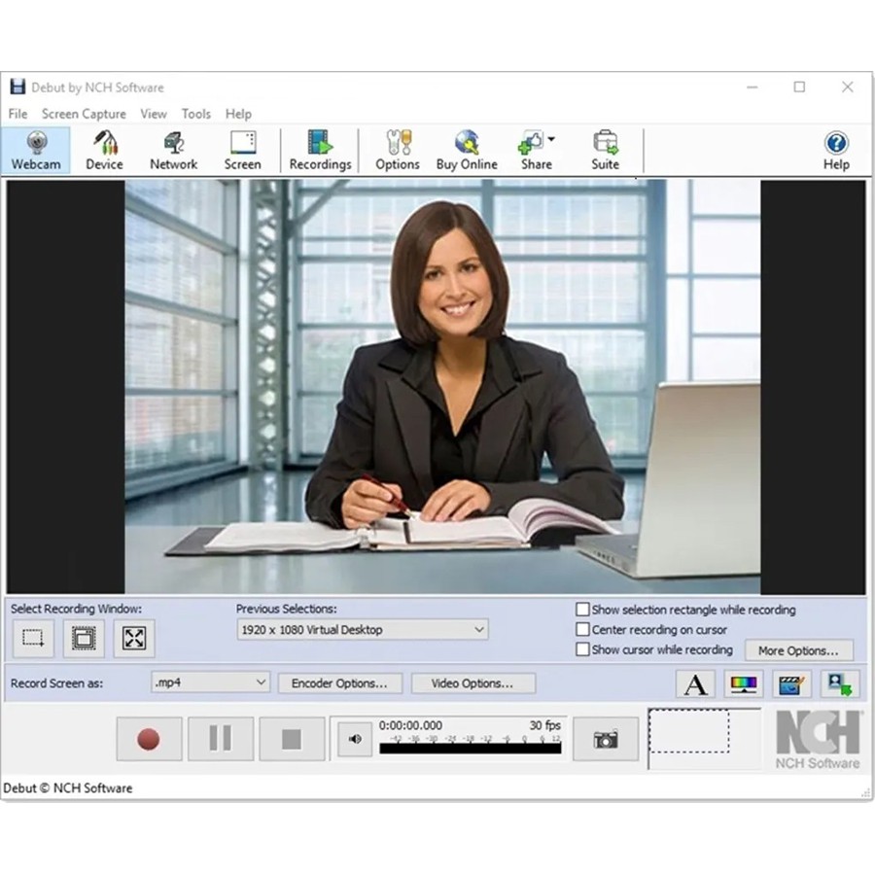
Task: Open the video overlay webcam icon
Action: 839,684
